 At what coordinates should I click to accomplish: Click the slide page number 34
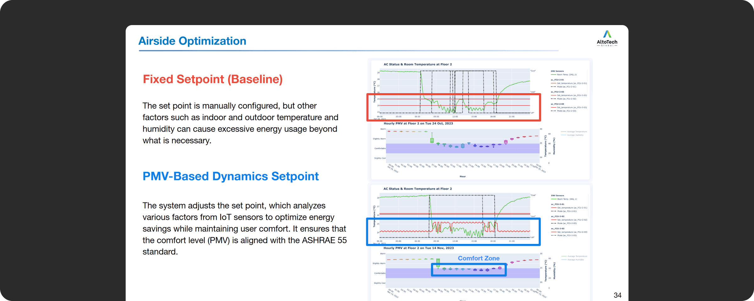tap(617, 295)
